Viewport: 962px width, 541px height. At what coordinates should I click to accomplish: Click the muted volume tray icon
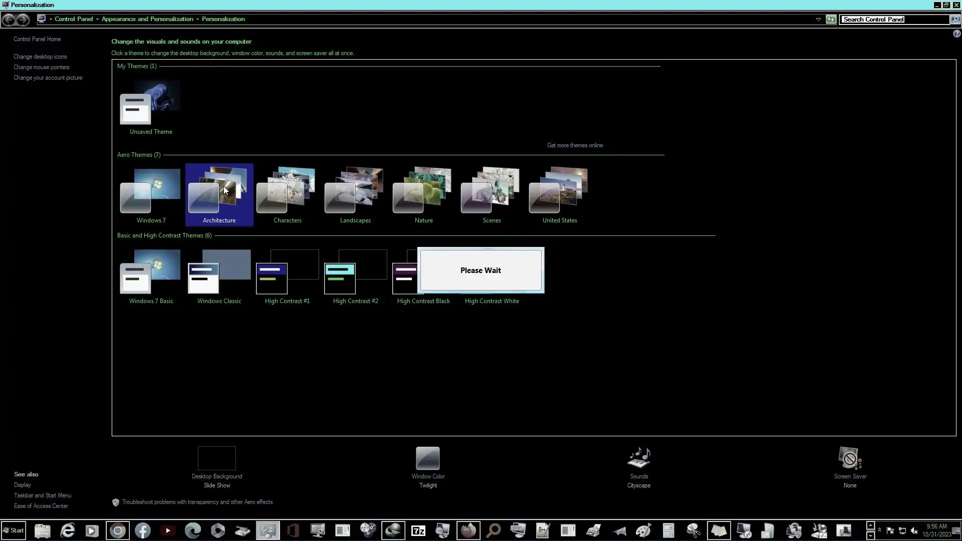coord(914,531)
